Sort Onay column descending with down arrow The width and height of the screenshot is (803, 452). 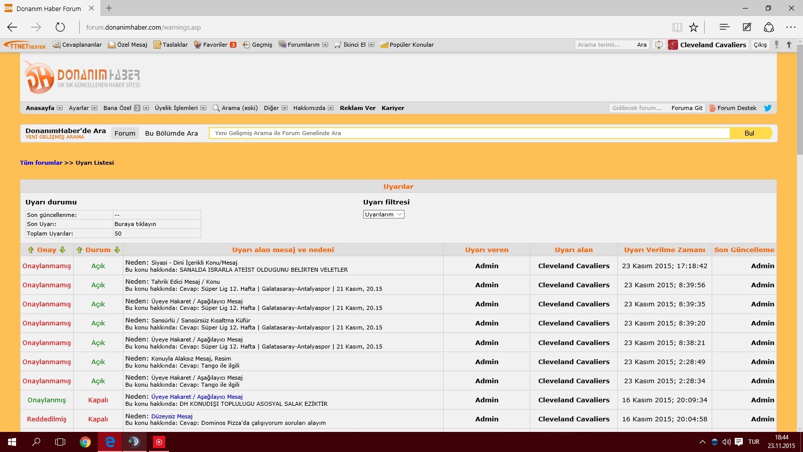(x=62, y=250)
